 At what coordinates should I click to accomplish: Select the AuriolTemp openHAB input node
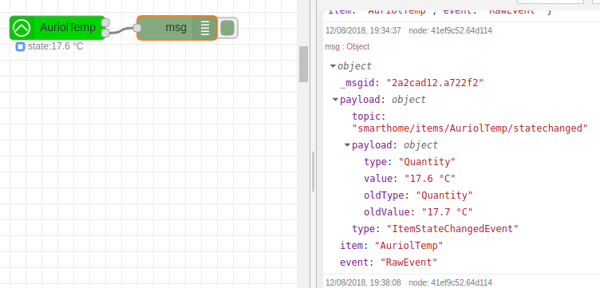pyautogui.click(x=57, y=28)
